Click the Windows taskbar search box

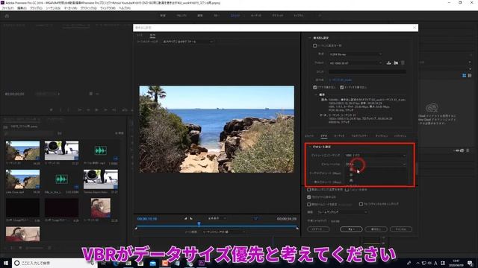55,263
